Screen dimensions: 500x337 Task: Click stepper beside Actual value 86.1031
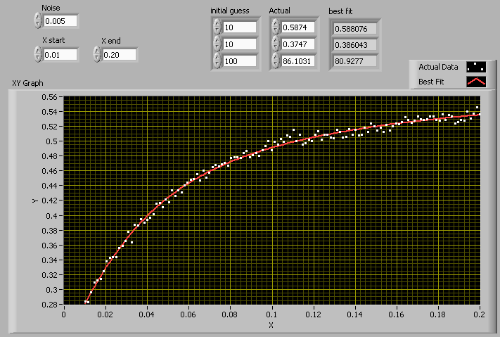click(x=275, y=61)
